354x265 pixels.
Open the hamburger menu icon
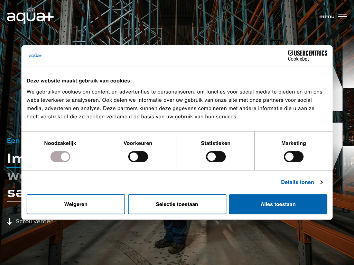point(342,17)
